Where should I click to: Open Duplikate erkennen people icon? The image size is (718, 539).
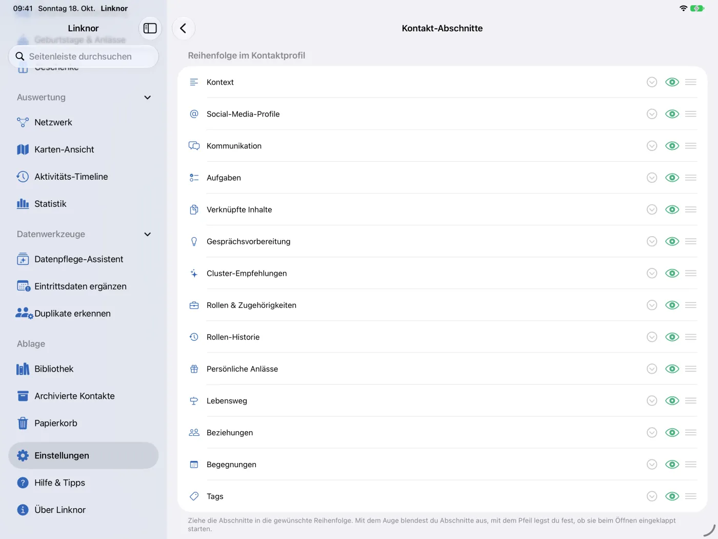(x=24, y=313)
